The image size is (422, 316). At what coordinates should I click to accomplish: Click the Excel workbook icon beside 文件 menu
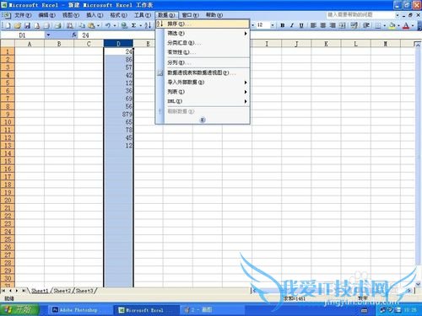(7, 15)
